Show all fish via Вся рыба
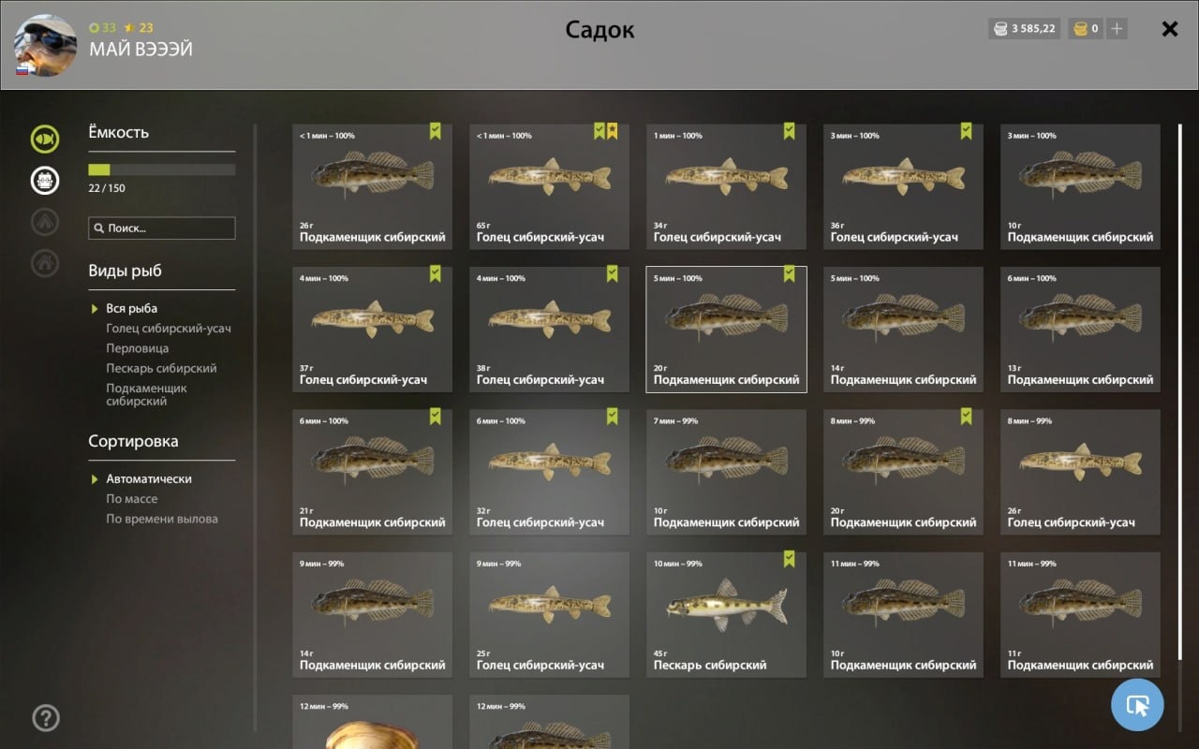Screen dimensions: 1199x749 [x=131, y=308]
